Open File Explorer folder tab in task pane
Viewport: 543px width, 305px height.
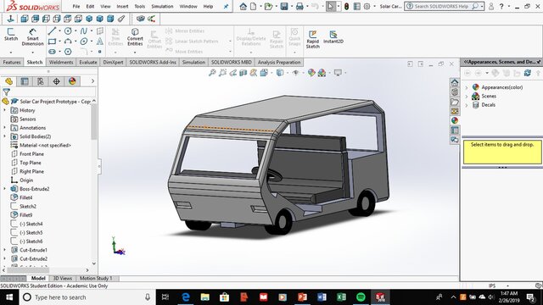(455, 102)
